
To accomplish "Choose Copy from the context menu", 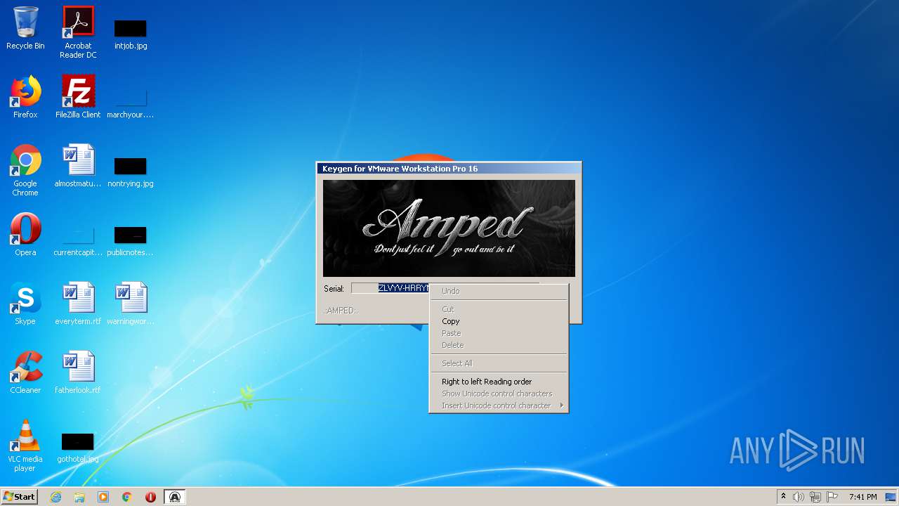I will [x=499, y=321].
